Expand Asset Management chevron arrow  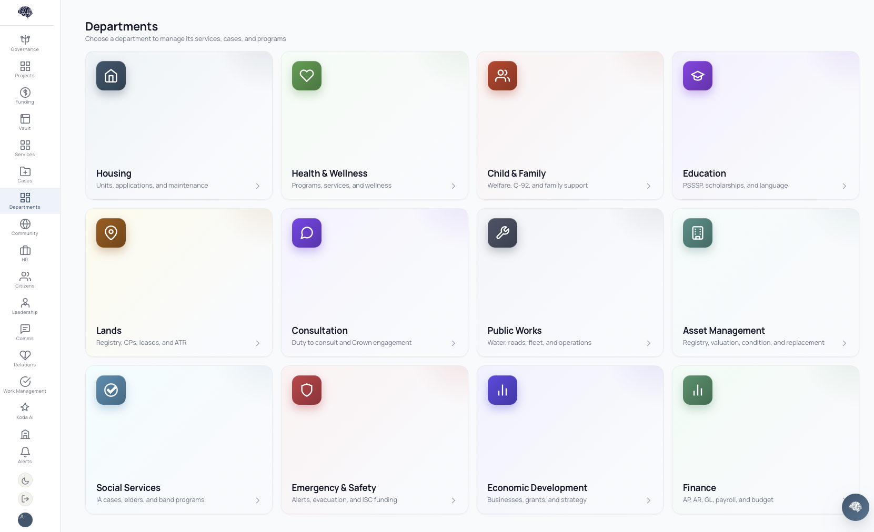[845, 343]
